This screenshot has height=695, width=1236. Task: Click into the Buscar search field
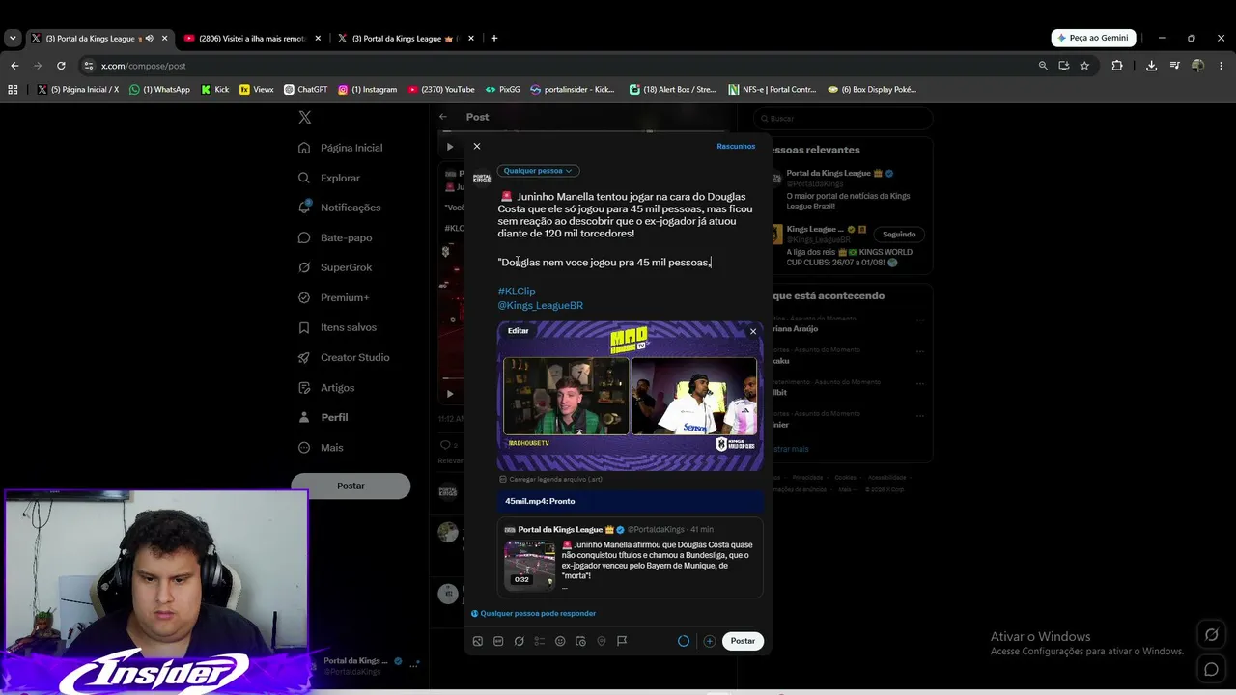click(x=843, y=119)
